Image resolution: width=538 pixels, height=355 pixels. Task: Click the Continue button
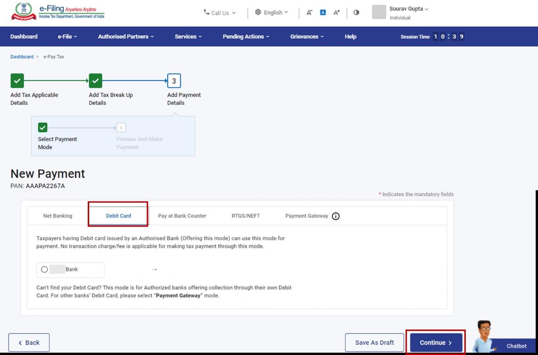(435, 342)
